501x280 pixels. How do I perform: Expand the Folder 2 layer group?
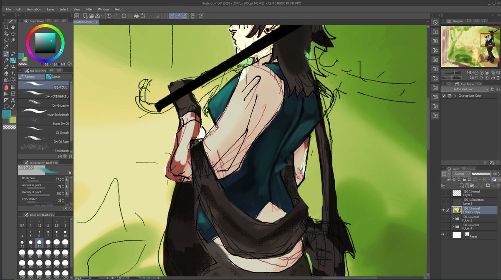[x=453, y=217]
